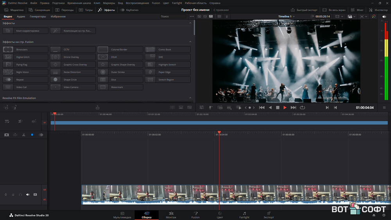The width and height of the screenshot is (391, 220).
Task: Click the effects search (Поиск) field
Action: (173, 16)
